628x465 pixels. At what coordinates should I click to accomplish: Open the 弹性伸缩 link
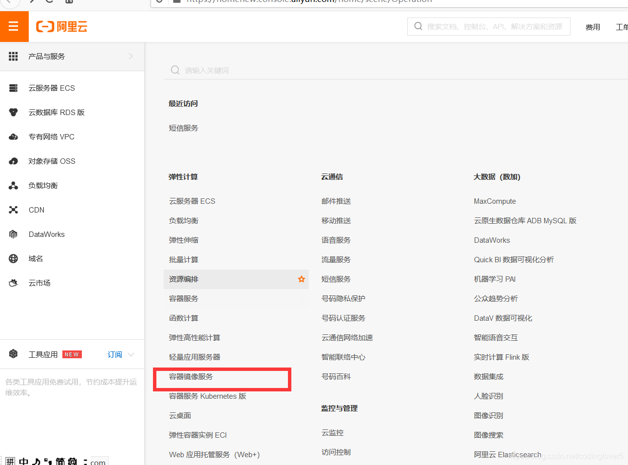pyautogui.click(x=184, y=240)
